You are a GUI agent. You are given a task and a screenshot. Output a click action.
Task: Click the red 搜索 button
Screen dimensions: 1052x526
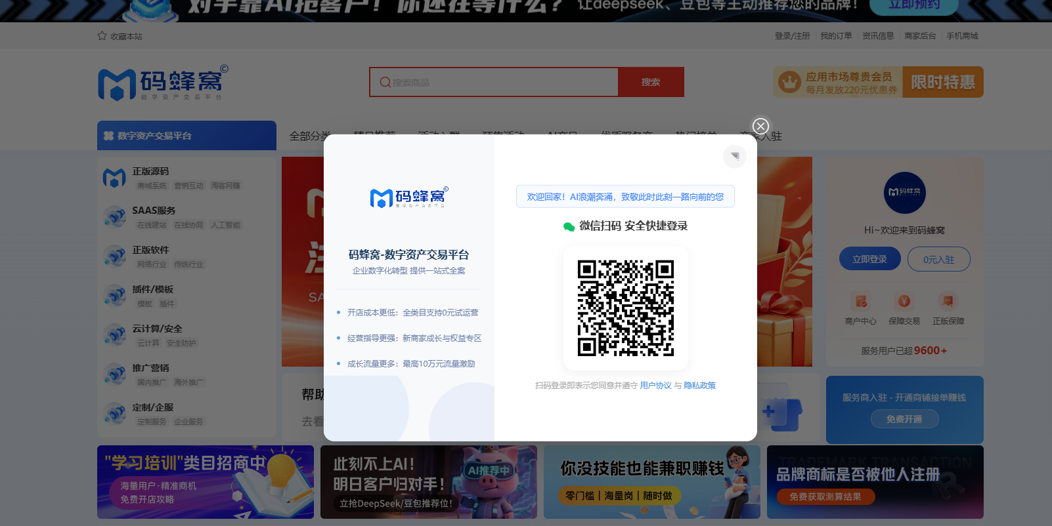651,82
